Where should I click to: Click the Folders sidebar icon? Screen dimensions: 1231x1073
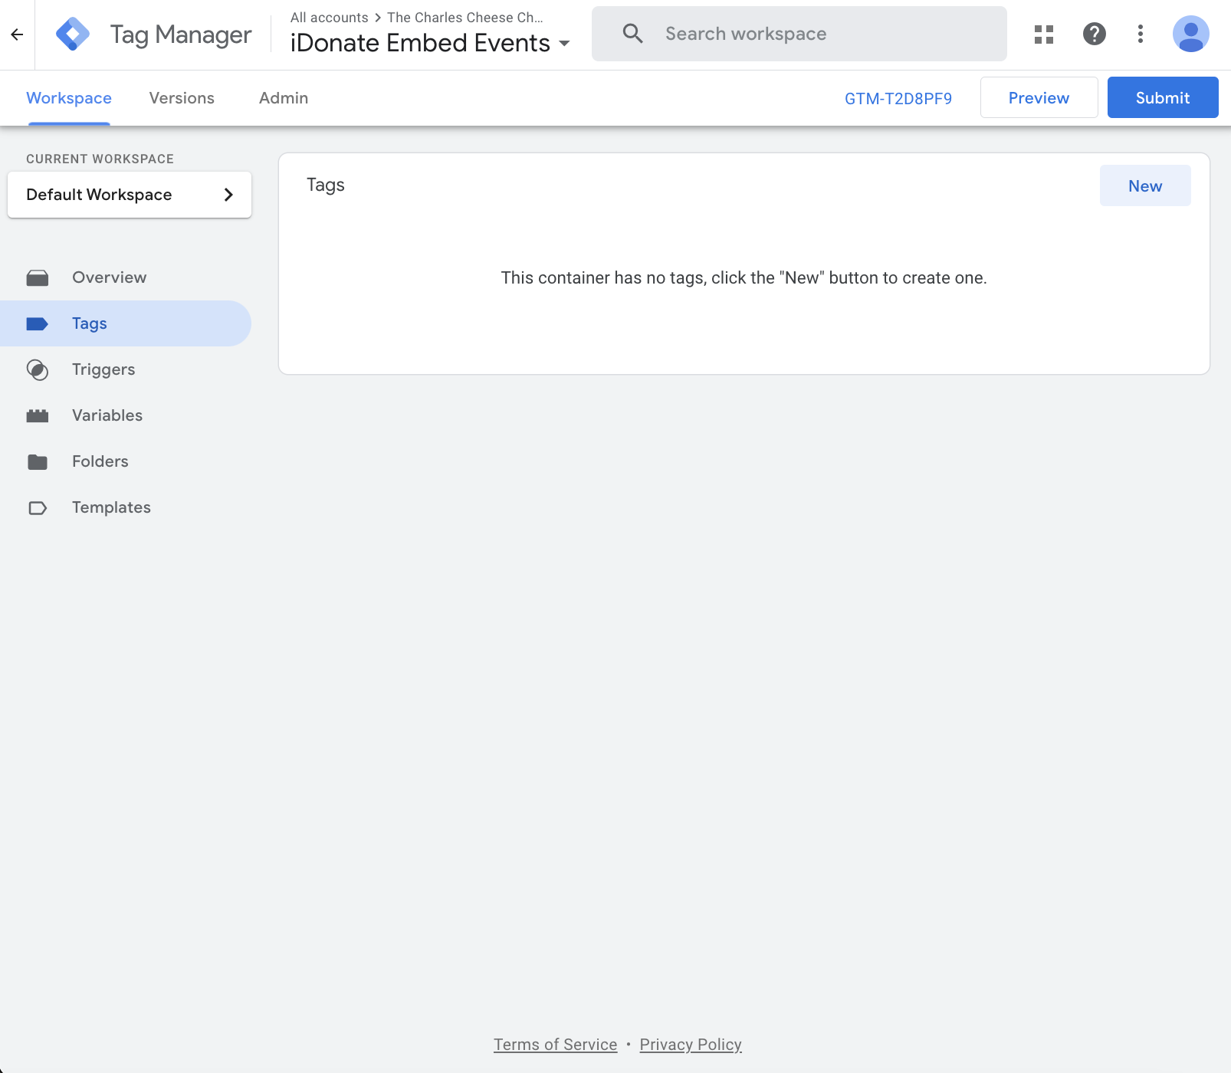[x=38, y=461]
